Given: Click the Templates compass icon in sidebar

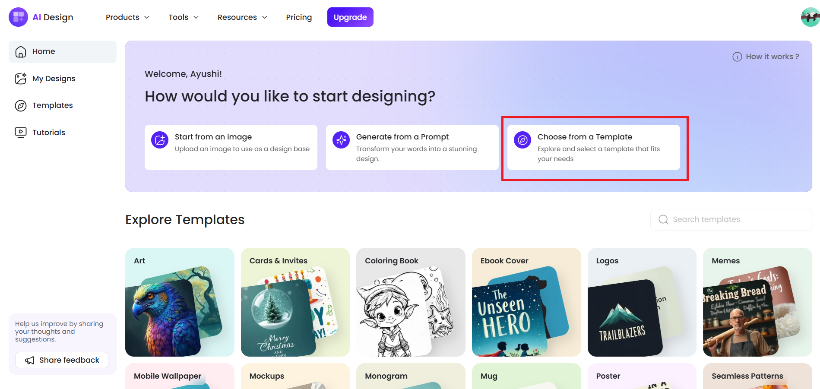Looking at the screenshot, I should point(21,106).
